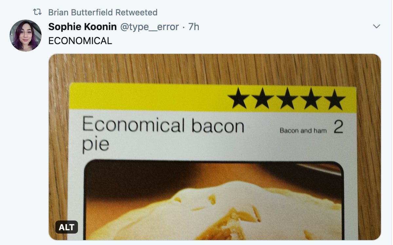Click the last black star on the card
This screenshot has width=393, height=245.
pyautogui.click(x=334, y=99)
